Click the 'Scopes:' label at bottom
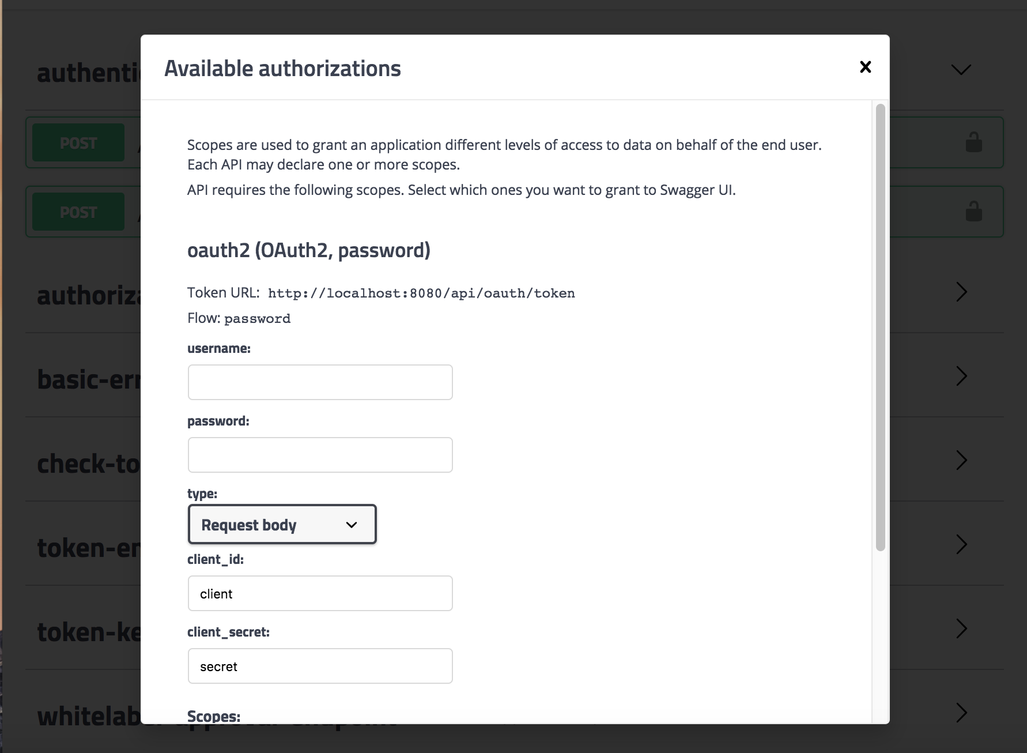This screenshot has height=753, width=1027. pyautogui.click(x=214, y=716)
